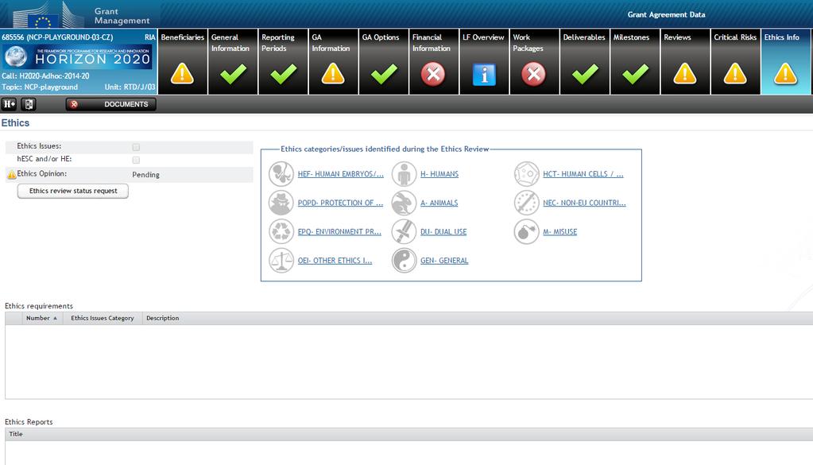Click the Protection of data spy icon
Screen dimensions: 813x465
point(281,203)
